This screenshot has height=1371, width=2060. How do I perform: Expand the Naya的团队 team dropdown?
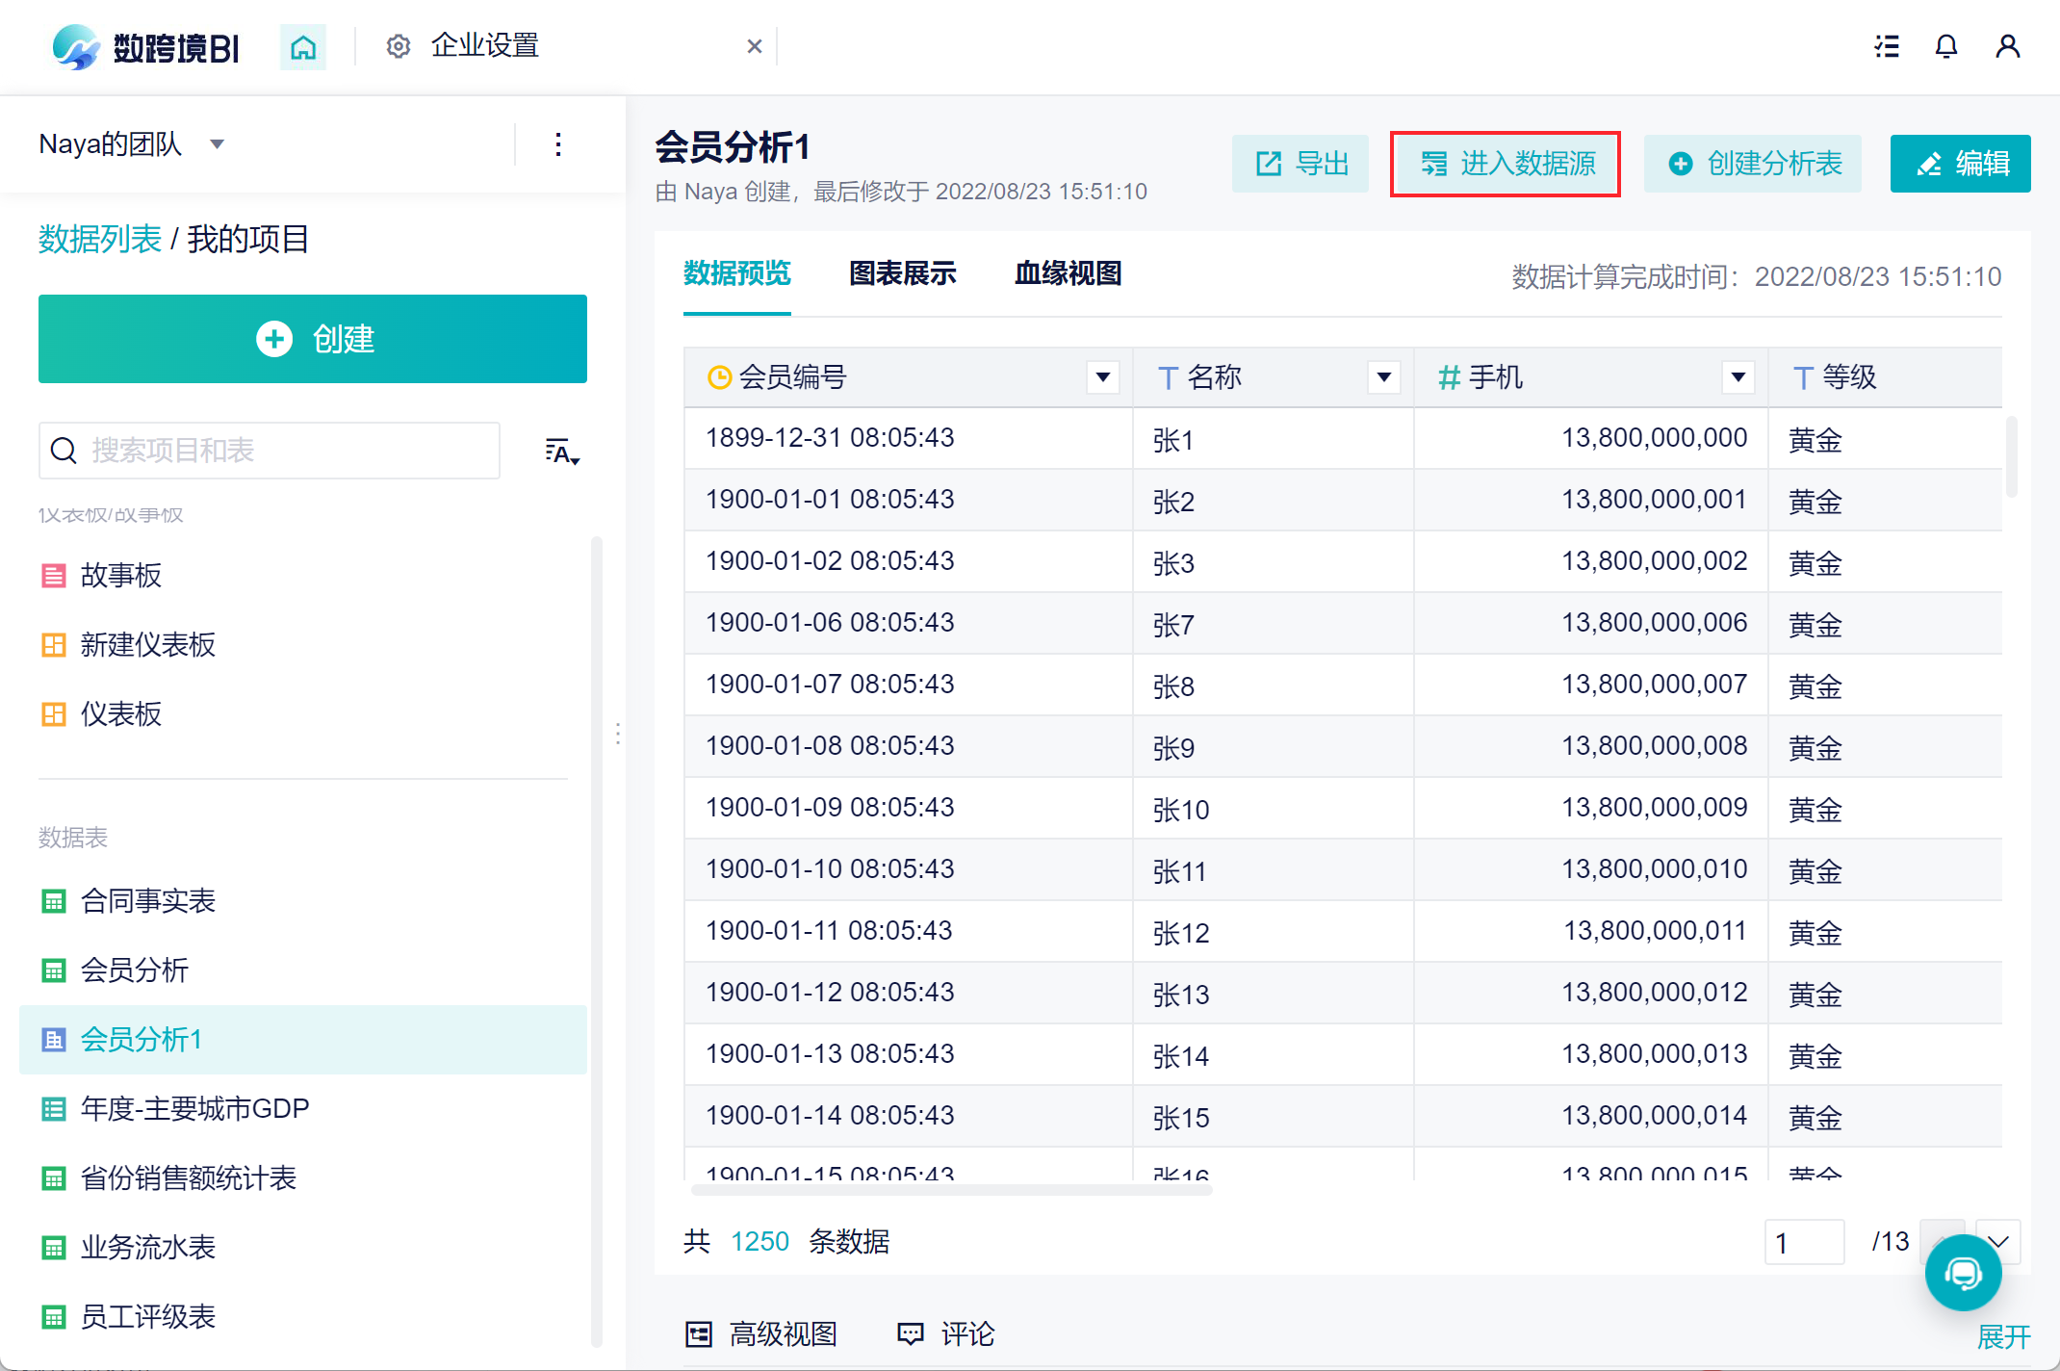click(218, 144)
